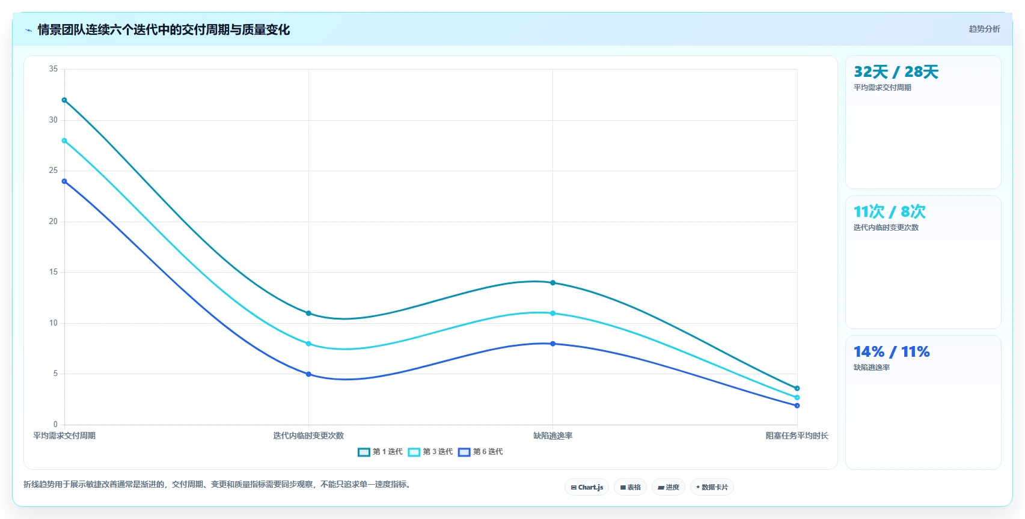Click the 缺陷逃逸率 x-axis label
The height and width of the screenshot is (519, 1025).
pos(553,436)
